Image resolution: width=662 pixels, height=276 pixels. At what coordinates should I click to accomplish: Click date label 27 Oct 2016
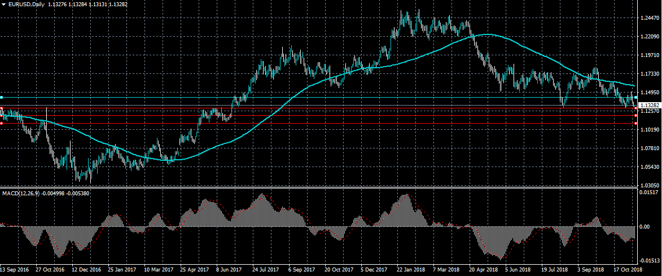[x=50, y=269]
